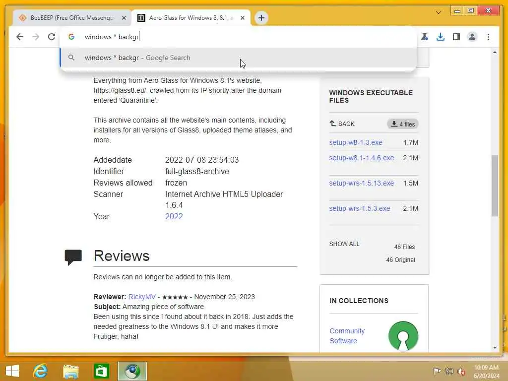The width and height of the screenshot is (508, 381).
Task: Open the 2022 year link
Action: [174, 216]
